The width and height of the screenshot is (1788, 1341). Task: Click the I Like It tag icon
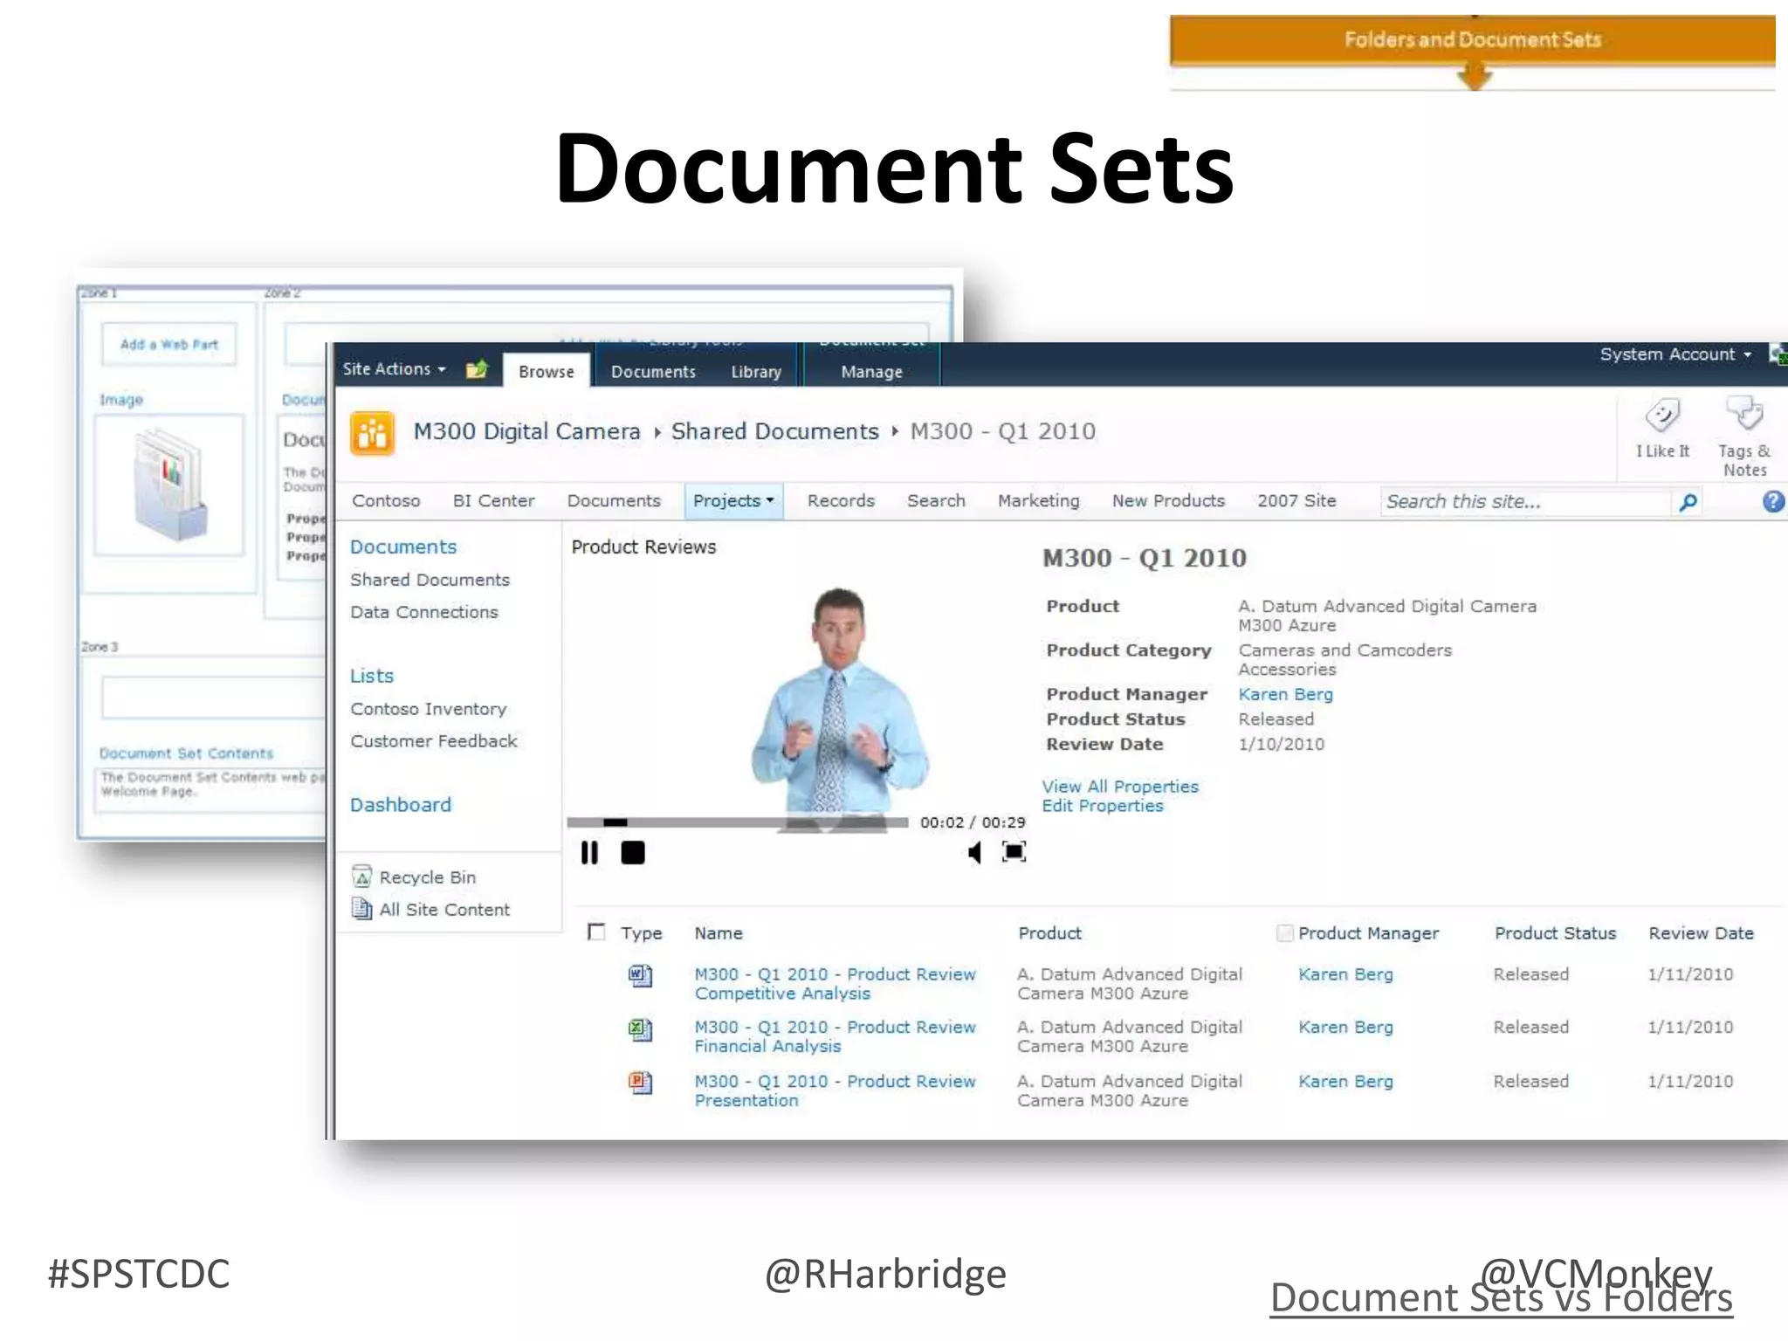click(1661, 416)
